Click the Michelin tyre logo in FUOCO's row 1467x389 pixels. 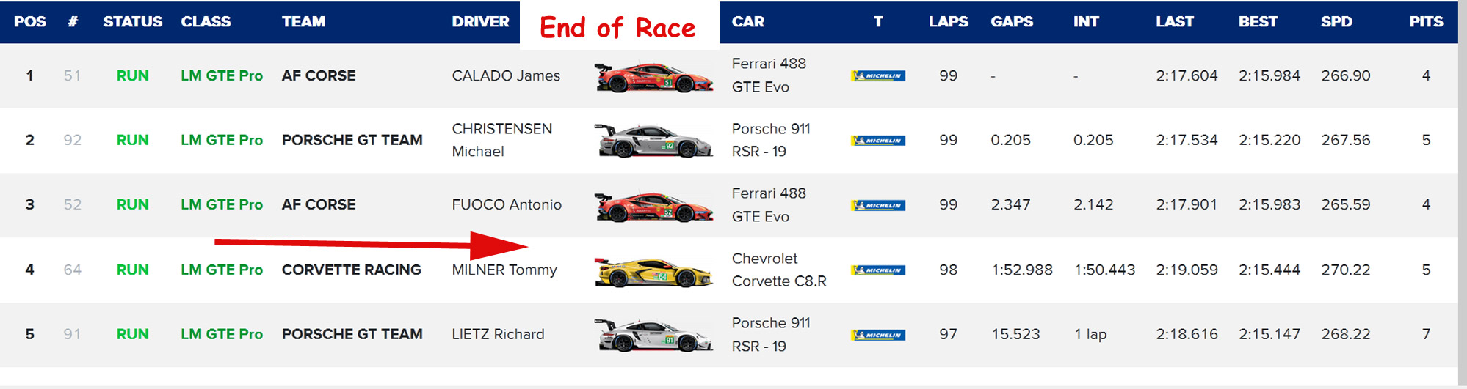click(x=878, y=206)
